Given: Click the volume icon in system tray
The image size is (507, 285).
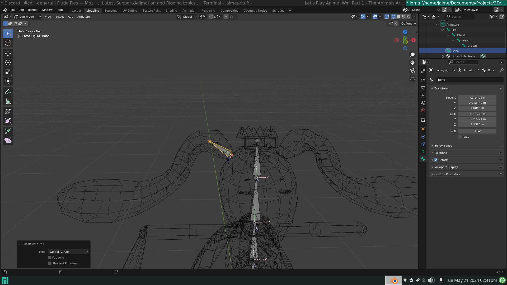Looking at the screenshot, I should click(431, 280).
